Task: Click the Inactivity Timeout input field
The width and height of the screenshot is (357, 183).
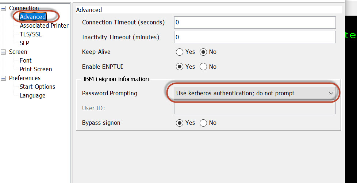Action: pyautogui.click(x=254, y=37)
